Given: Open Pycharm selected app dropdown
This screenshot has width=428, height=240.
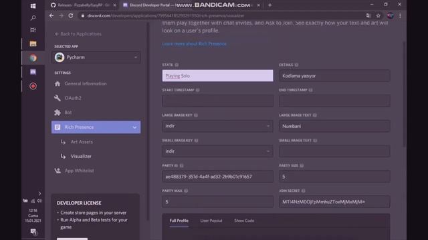Looking at the screenshot, I should [x=96, y=57].
